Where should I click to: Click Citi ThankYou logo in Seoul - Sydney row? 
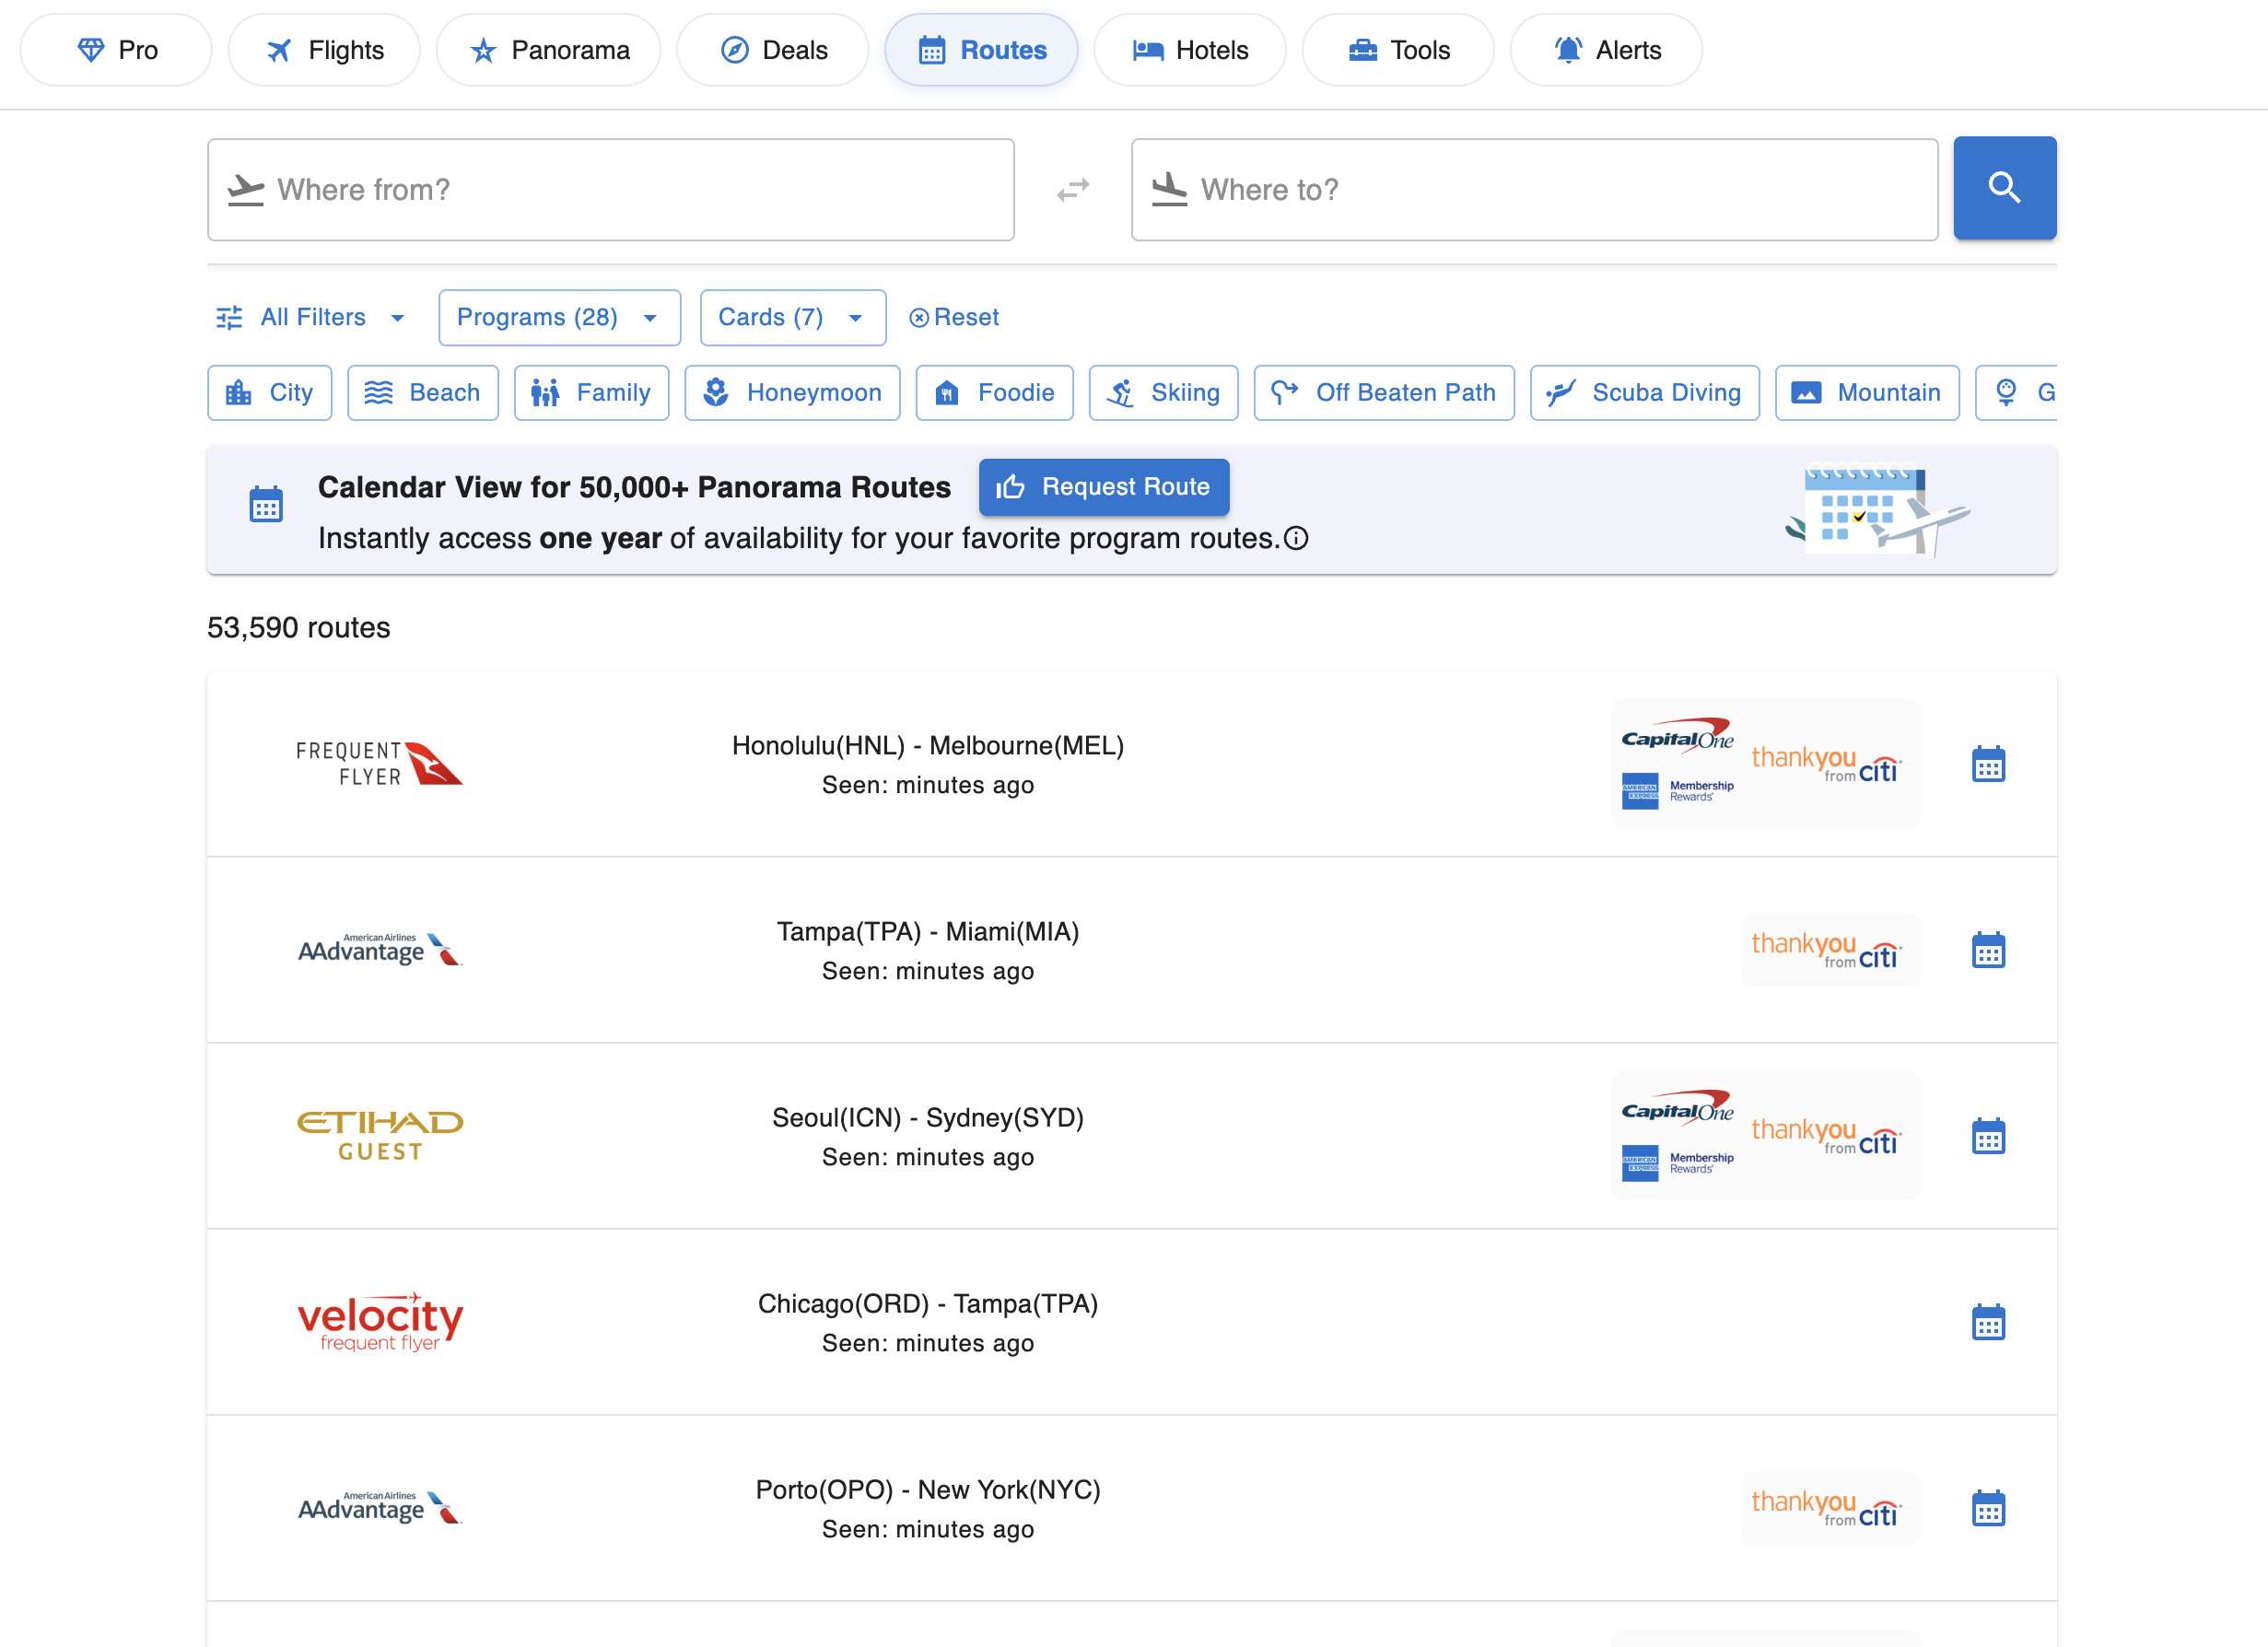tap(1826, 1136)
